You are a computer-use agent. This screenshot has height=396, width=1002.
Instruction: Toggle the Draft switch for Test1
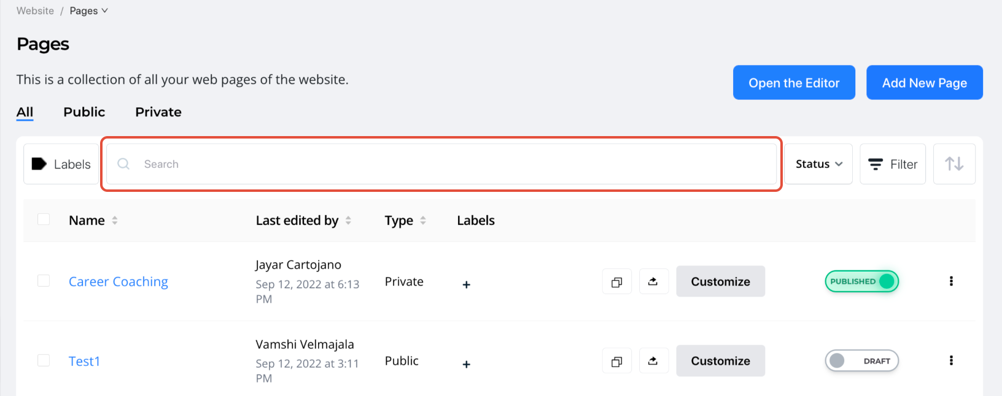(x=861, y=361)
